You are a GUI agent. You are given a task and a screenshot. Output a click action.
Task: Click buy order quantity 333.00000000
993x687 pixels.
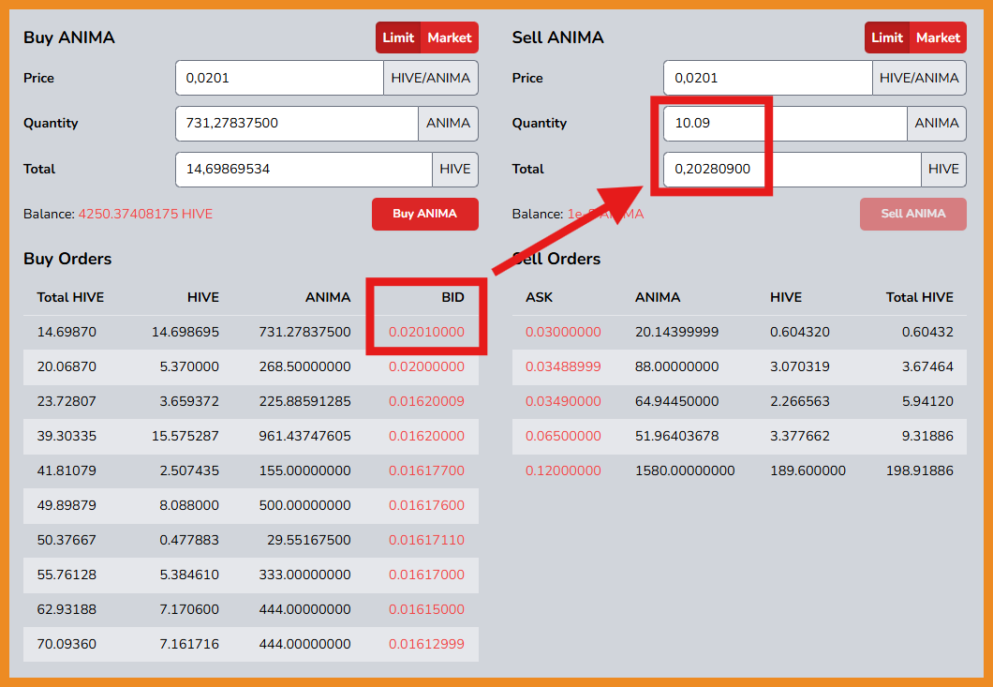[x=304, y=575]
